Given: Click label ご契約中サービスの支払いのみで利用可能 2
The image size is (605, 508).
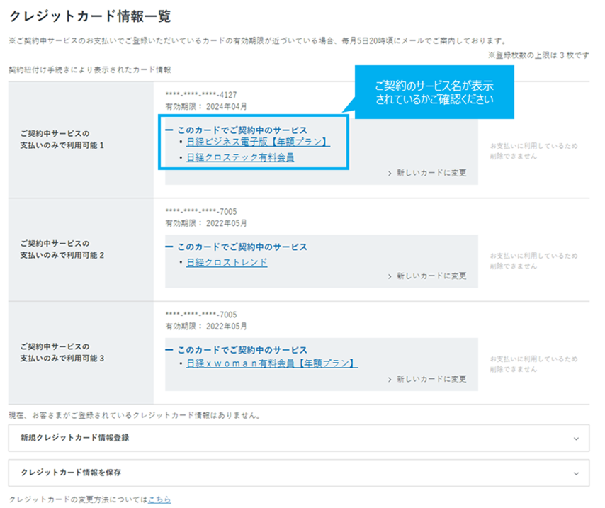Looking at the screenshot, I should click(x=62, y=249).
